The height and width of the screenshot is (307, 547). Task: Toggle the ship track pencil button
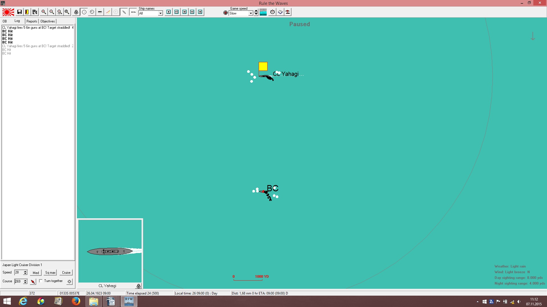pos(124,12)
